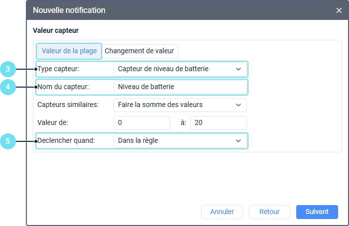Click the maximum value field showing 20
This screenshot has width=349, height=226.
click(x=218, y=123)
